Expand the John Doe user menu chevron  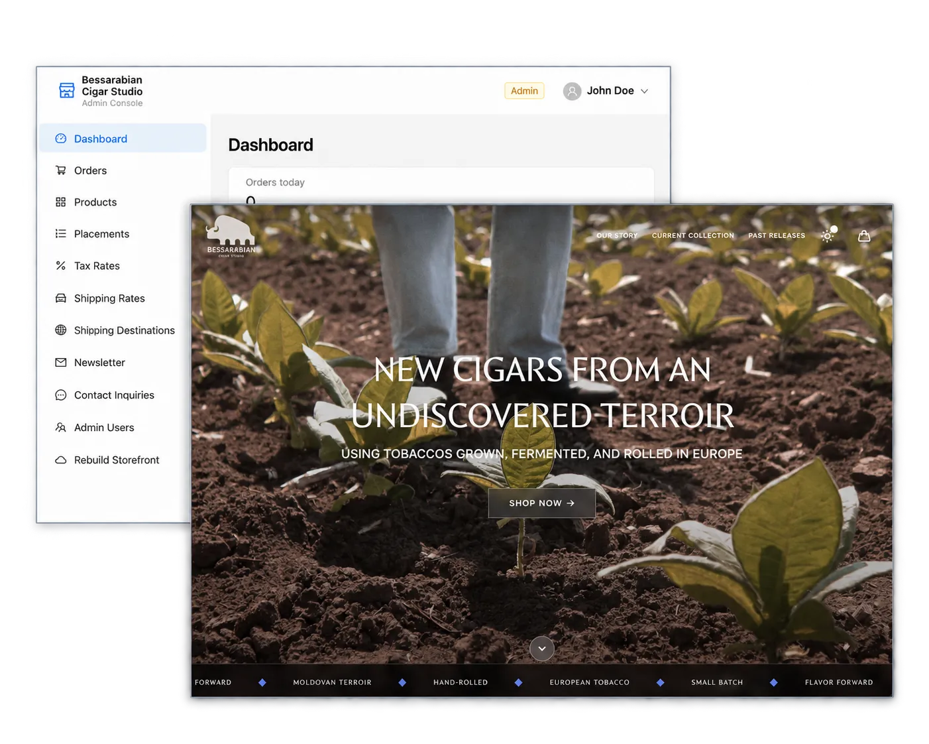(x=644, y=91)
